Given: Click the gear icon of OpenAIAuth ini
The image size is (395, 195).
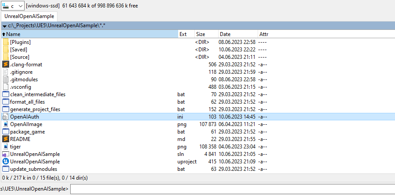Looking at the screenshot, I should point(6,117).
